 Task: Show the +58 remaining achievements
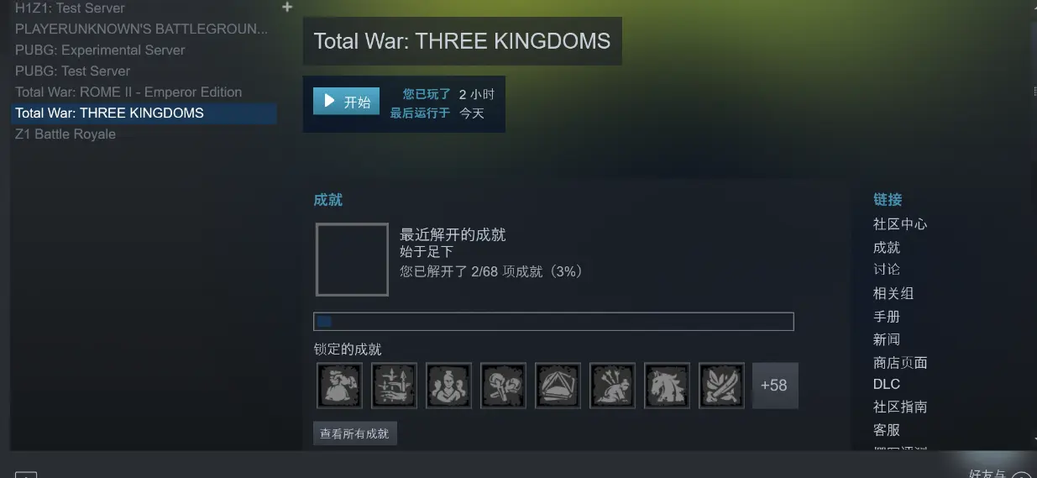click(775, 386)
